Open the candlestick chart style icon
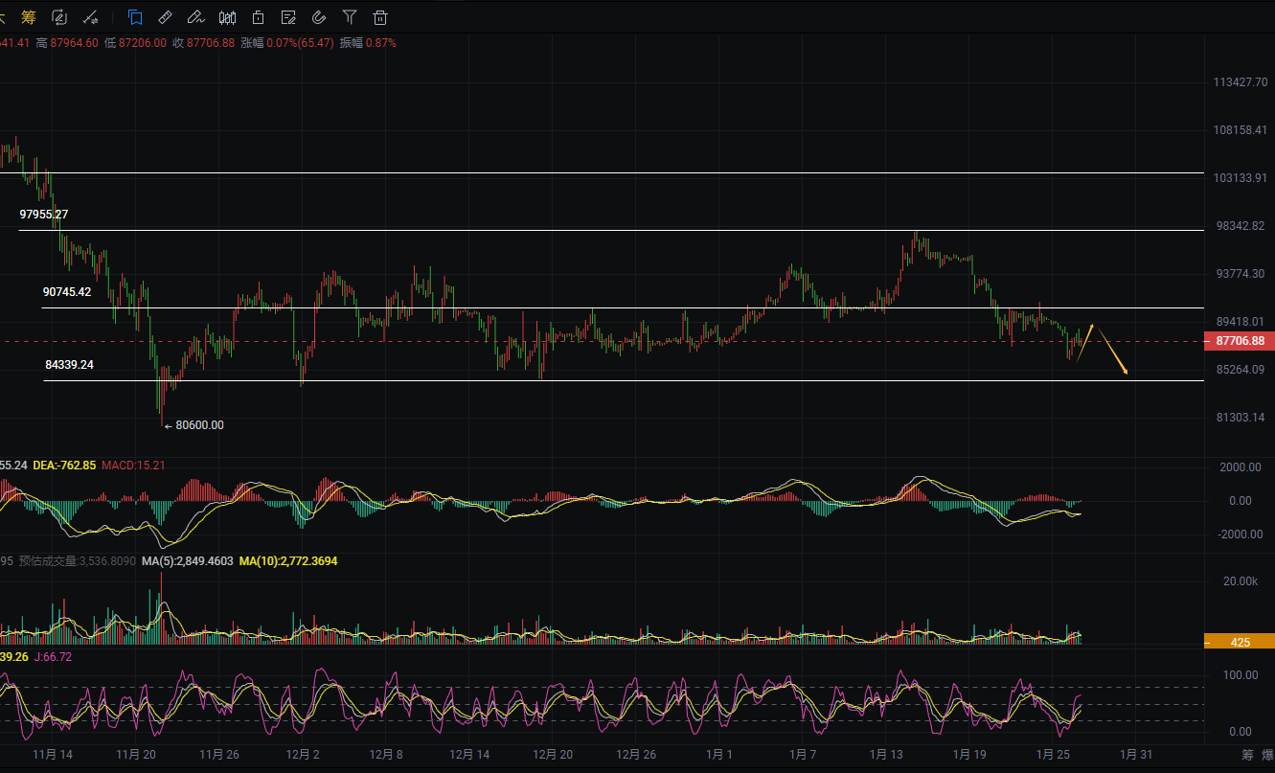The width and height of the screenshot is (1275, 773). pyautogui.click(x=227, y=16)
